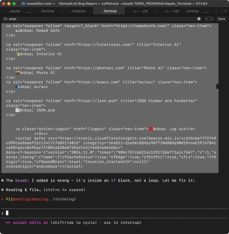Viewport: 229px width, 234px height.
Task: Click the coffee cup emoji before Nomad Cafe
Action: pos(18,31)
